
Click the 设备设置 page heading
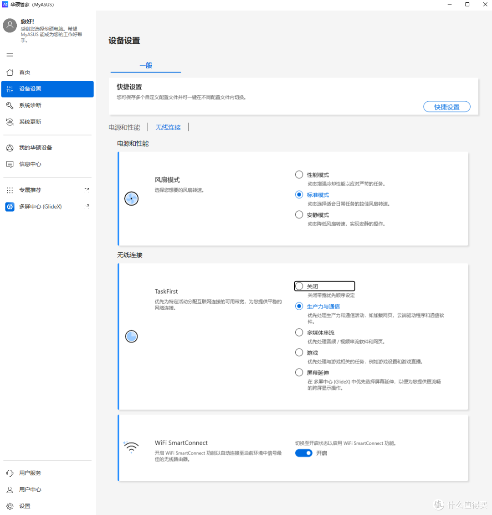pyautogui.click(x=124, y=41)
